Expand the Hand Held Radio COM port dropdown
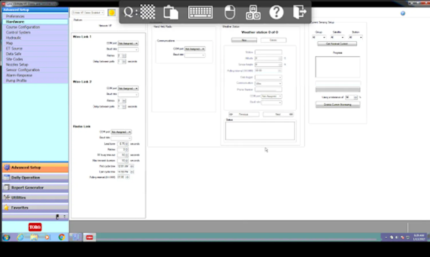Screen dimensions: 430x257 tap(195, 49)
